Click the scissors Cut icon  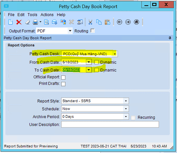90,22
